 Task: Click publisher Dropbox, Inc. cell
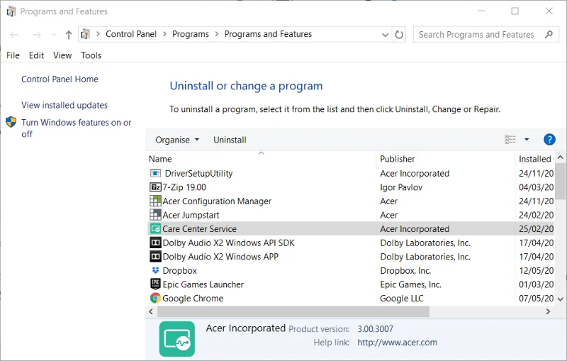405,270
